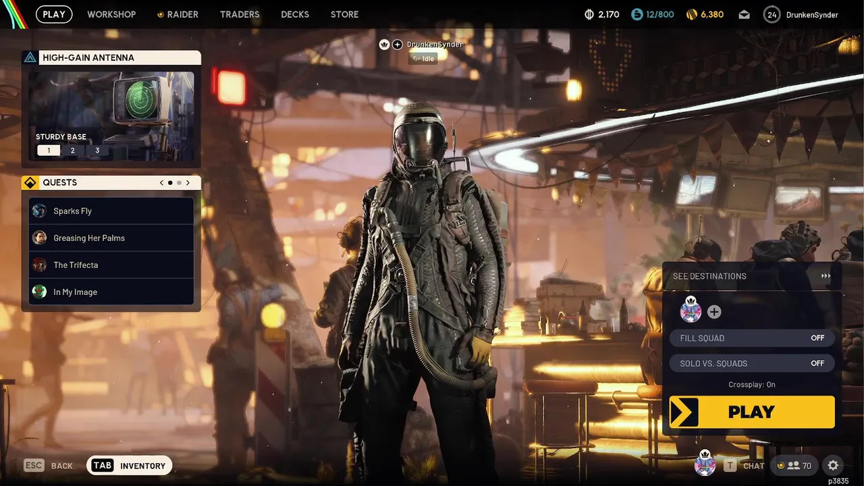Open Inventory with the TAB button

tap(130, 466)
